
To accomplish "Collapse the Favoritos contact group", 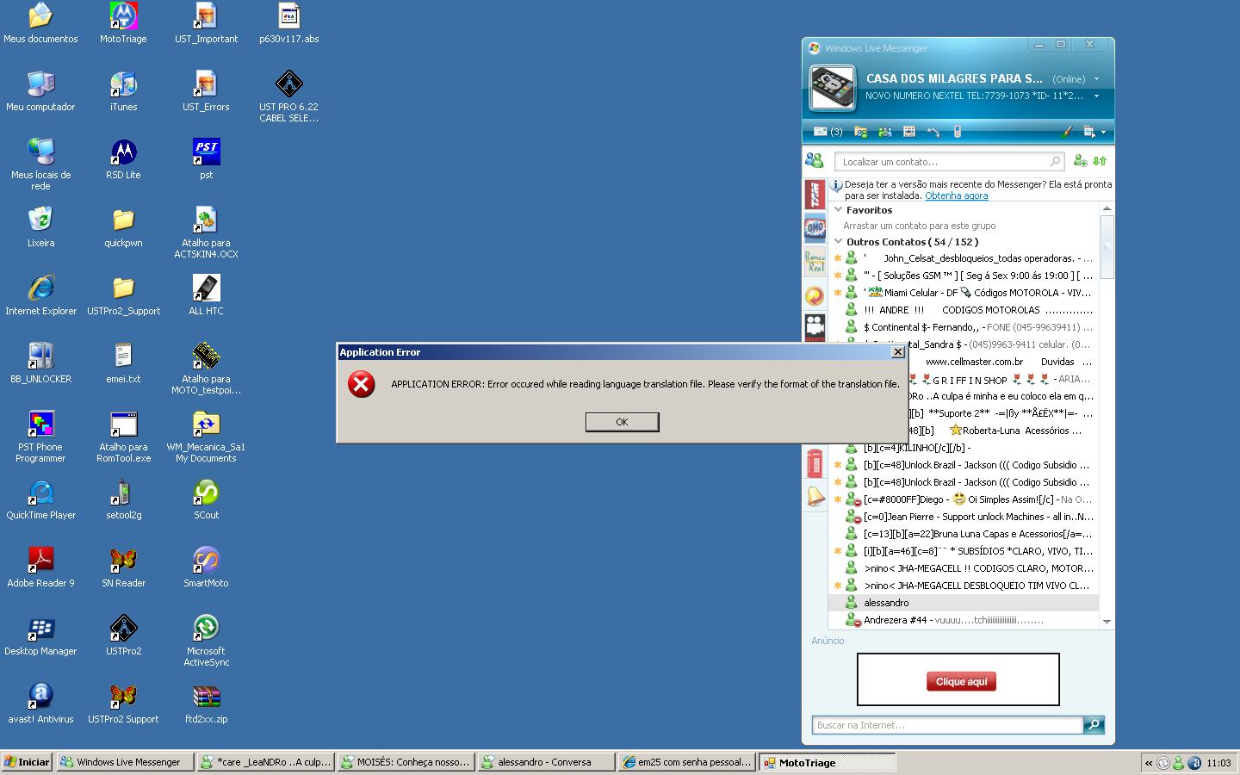I will point(839,209).
